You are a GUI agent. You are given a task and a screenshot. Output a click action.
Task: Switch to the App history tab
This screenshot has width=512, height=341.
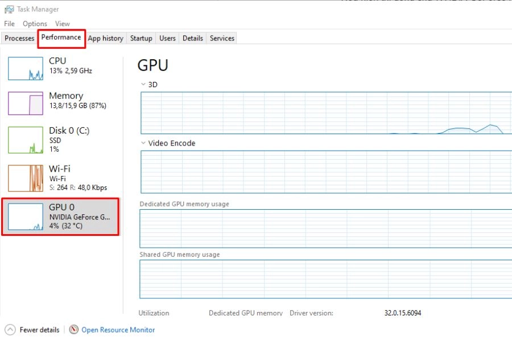tap(105, 38)
